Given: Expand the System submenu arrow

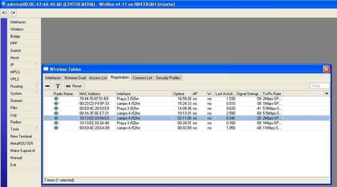Looking at the screenshot, I should coord(37,93).
